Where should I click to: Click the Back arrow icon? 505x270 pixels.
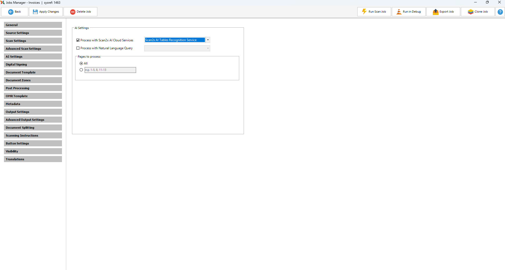coord(11,12)
